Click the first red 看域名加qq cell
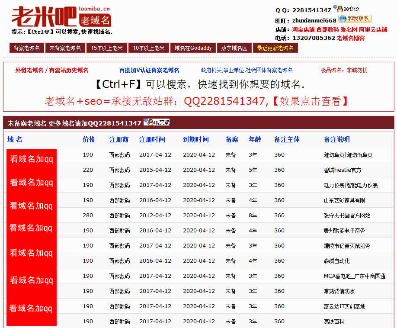 [x=32, y=159]
